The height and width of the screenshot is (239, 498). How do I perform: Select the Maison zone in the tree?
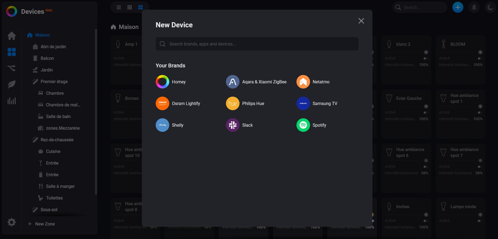click(x=42, y=35)
